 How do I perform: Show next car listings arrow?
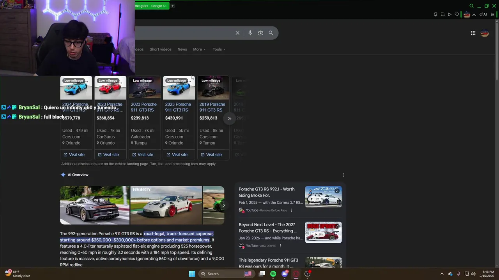point(229,118)
